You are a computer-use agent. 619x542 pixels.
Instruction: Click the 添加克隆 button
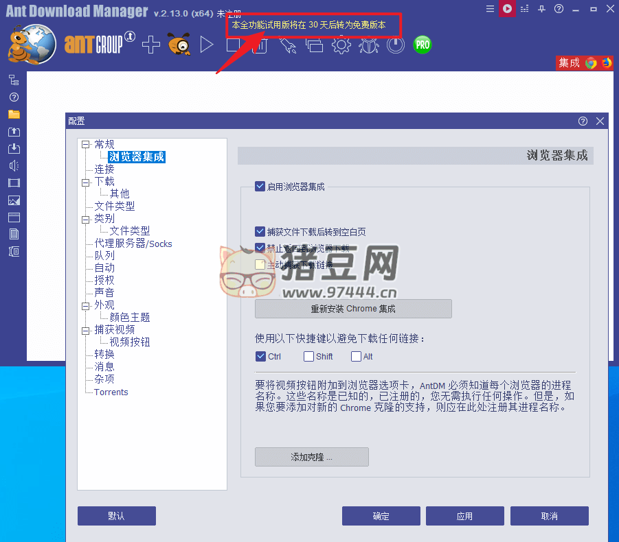[x=311, y=457]
